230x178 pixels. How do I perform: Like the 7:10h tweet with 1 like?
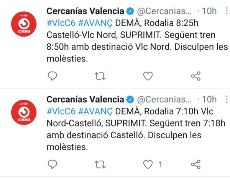click(x=148, y=165)
